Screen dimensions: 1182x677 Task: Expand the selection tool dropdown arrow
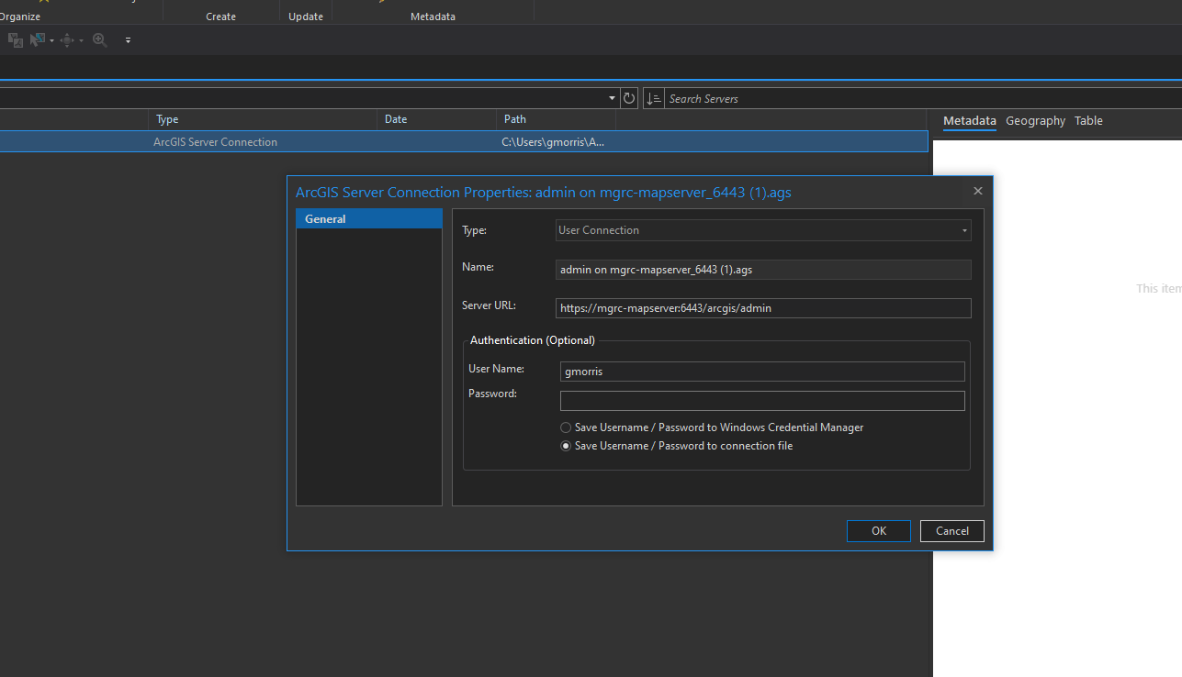tap(51, 40)
